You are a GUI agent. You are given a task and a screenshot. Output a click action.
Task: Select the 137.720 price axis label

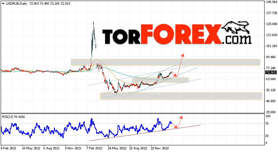coord(271,13)
